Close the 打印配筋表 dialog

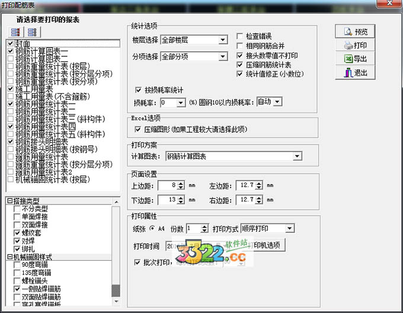389,3
